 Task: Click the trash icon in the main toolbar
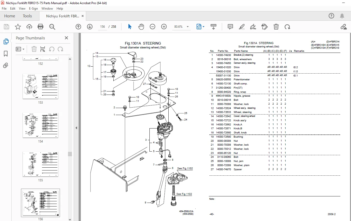click(x=276, y=27)
